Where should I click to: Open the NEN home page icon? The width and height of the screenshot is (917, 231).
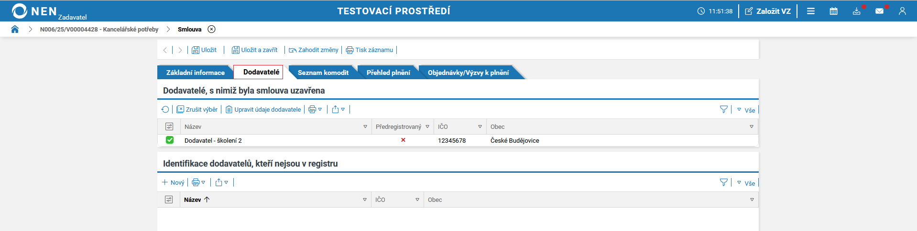[x=15, y=29]
